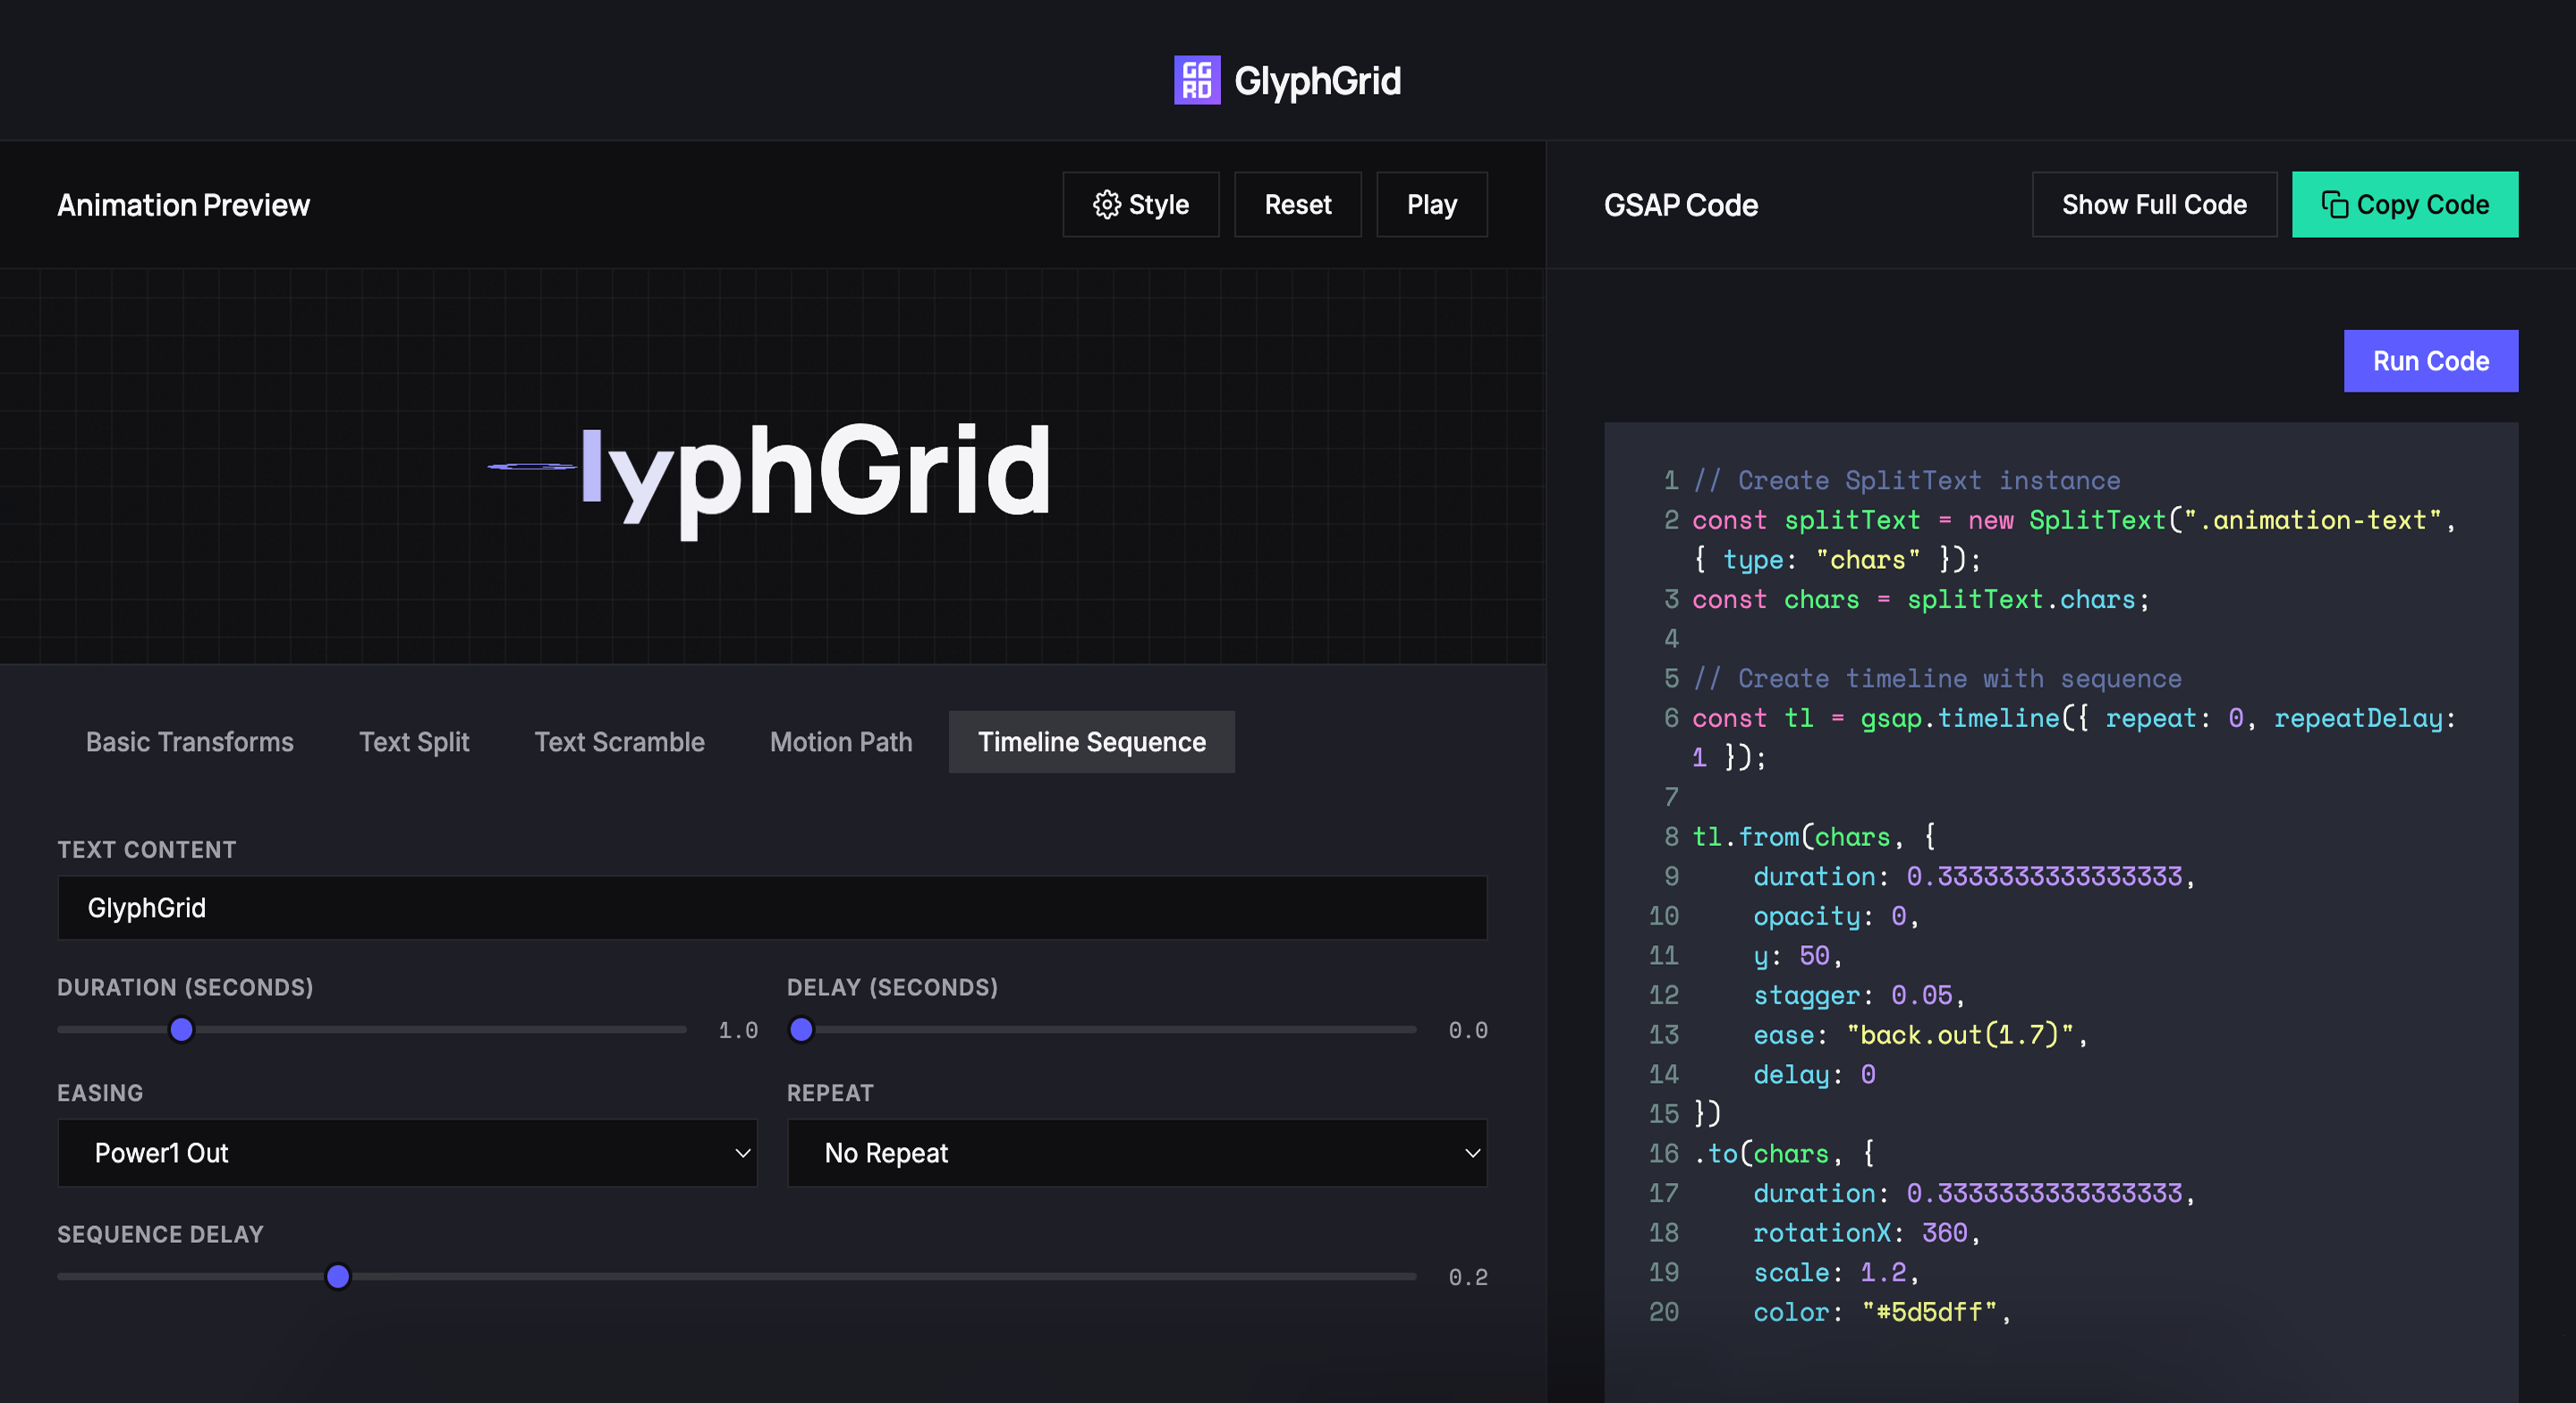Click the 'GSAP Code' heading
Image resolution: width=2576 pixels, height=1403 pixels.
tap(1680, 205)
